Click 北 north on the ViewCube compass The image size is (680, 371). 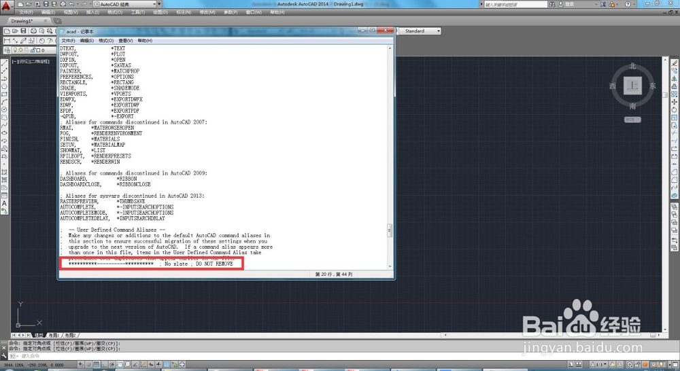point(632,66)
